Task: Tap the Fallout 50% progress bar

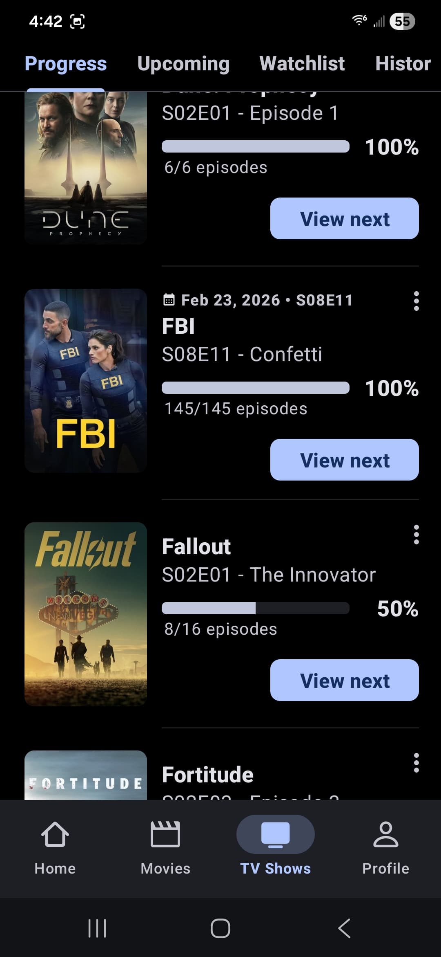Action: click(255, 608)
